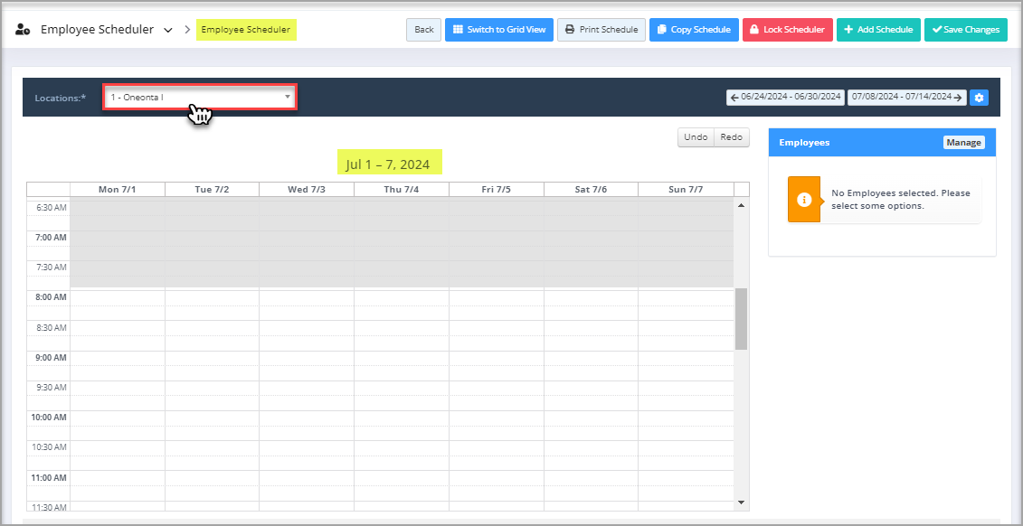Select the Mon 7/1 column header
Screen dimensions: 1023x526
coord(118,189)
